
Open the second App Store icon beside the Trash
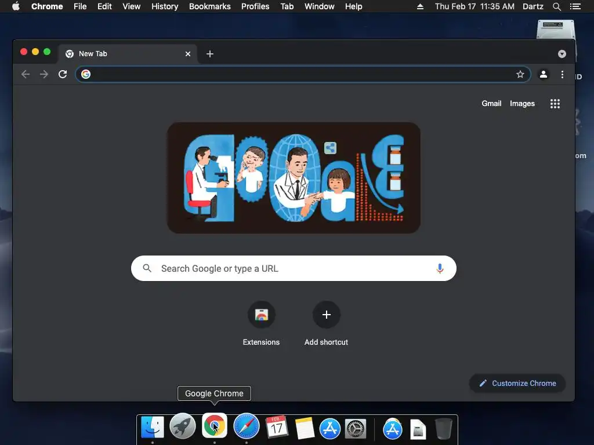tap(393, 429)
